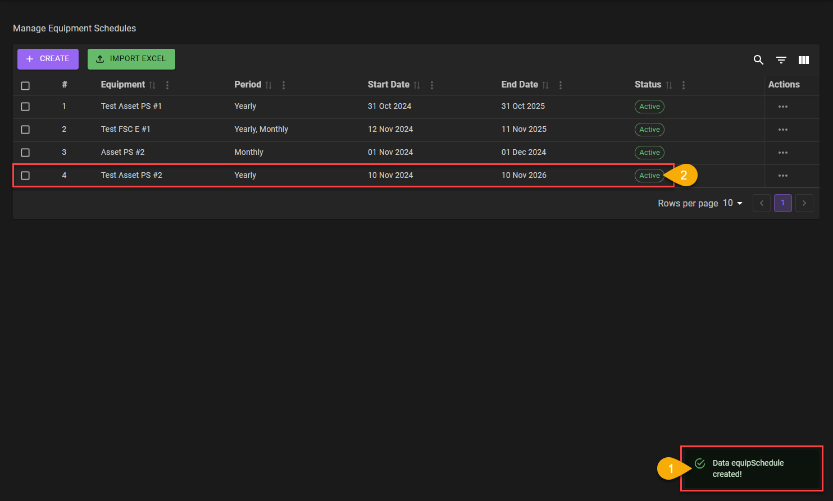The image size is (833, 501).
Task: Open the table search icon
Action: pos(758,60)
